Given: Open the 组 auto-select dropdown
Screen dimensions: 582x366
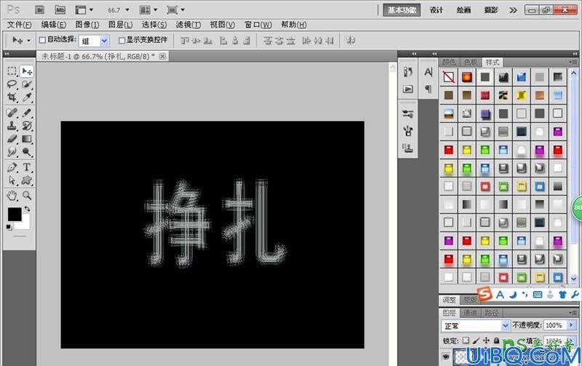Looking at the screenshot, I should 104,41.
